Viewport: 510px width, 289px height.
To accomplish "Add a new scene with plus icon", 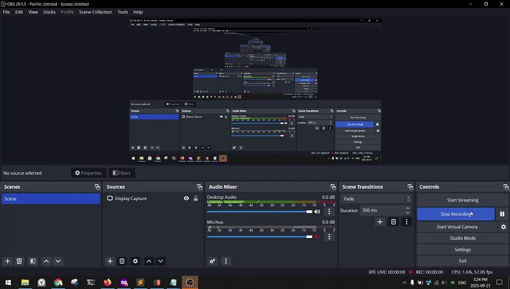I will (x=8, y=261).
